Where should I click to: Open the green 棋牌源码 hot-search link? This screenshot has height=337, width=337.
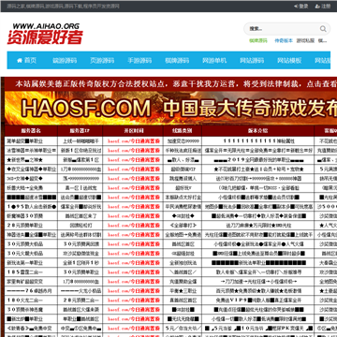click(258, 41)
